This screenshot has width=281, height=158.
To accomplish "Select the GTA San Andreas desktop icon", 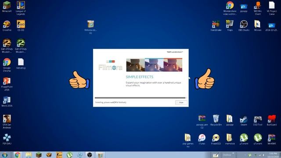I will (7, 122).
